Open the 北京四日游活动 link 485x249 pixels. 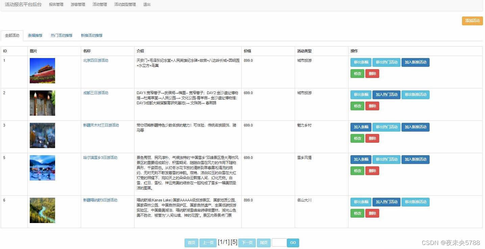pyautogui.click(x=96, y=60)
